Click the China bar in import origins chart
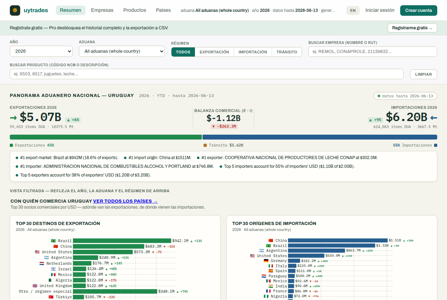Screen dimensions: 447x300 [x=338, y=240]
